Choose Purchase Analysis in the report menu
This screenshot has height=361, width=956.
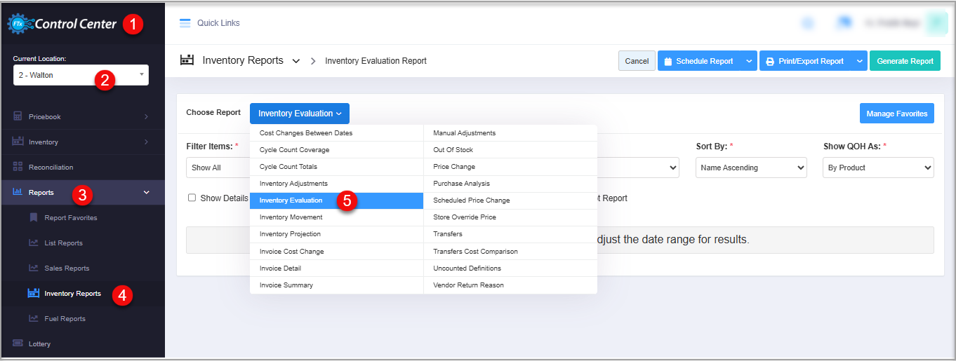pyautogui.click(x=461, y=184)
